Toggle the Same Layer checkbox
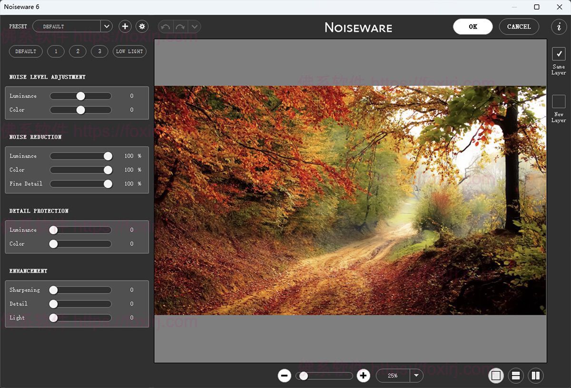Image resolution: width=571 pixels, height=388 pixels. click(559, 54)
